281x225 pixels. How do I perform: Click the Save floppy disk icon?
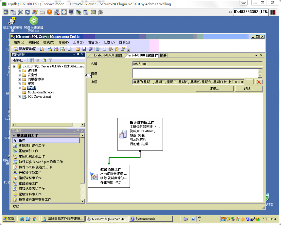click(x=84, y=49)
